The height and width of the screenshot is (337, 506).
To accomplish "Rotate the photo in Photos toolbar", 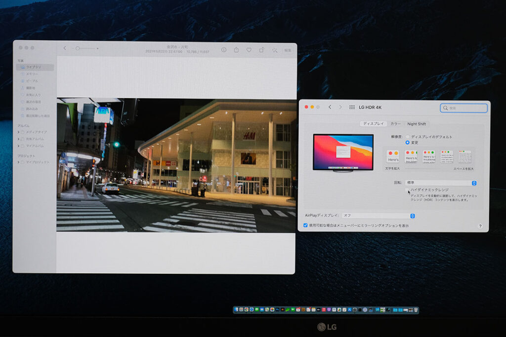I will [x=262, y=50].
